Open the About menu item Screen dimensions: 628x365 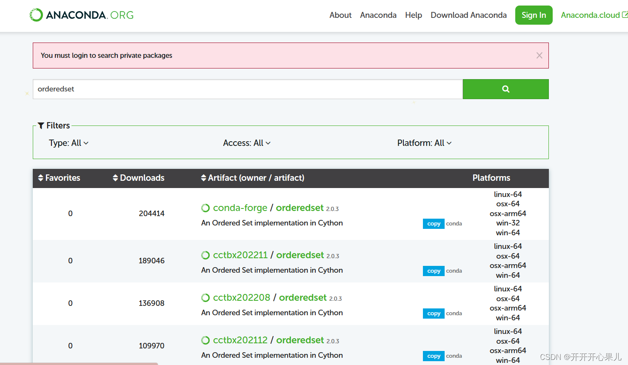click(340, 15)
